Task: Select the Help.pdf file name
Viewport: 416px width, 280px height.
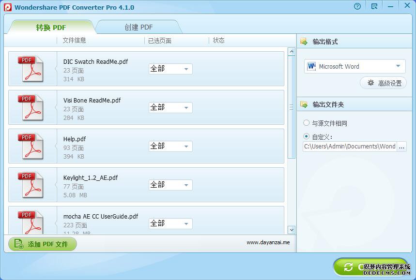Action: coord(75,139)
